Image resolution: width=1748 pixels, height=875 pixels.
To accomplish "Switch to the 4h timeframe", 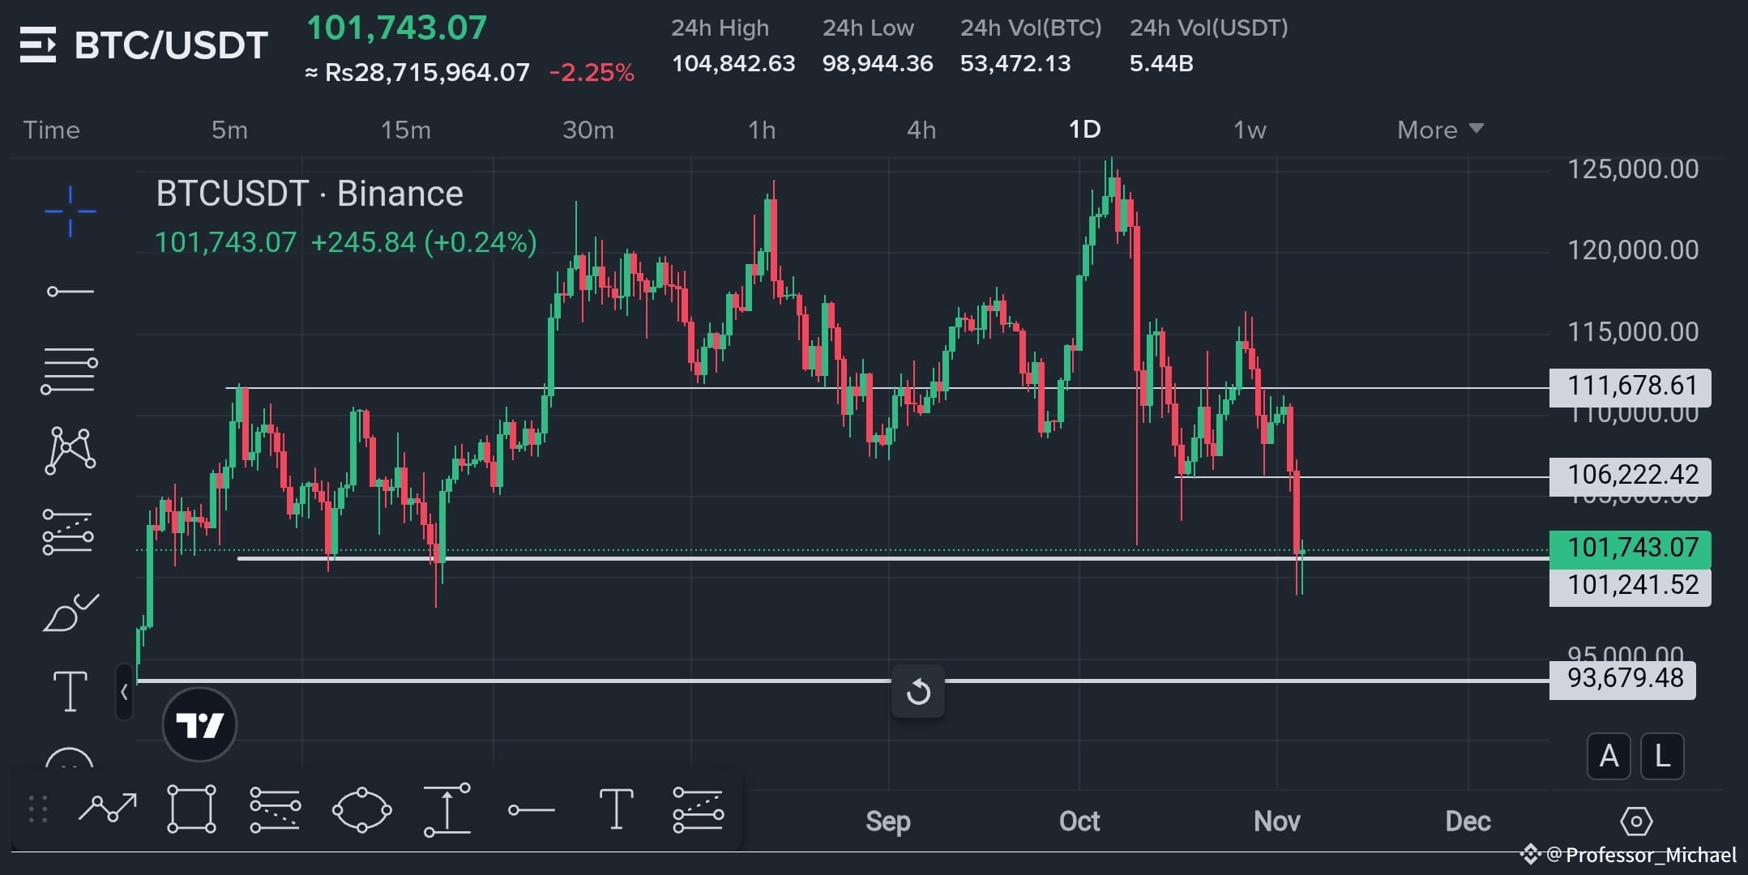I will 921,130.
